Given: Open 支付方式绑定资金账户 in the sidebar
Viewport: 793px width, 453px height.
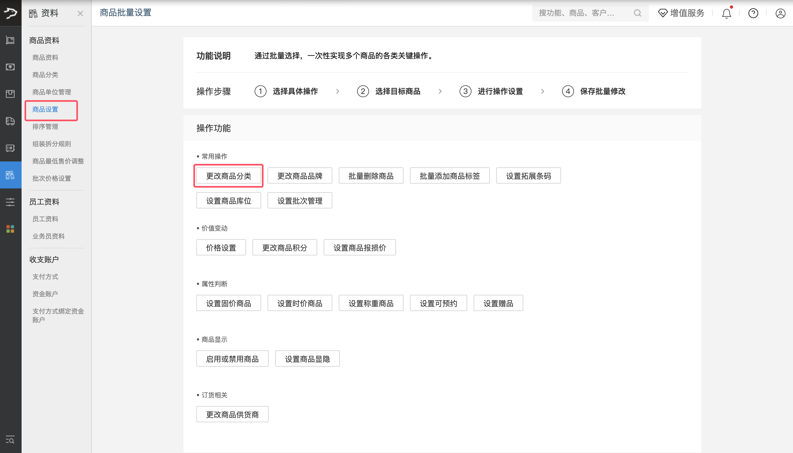Looking at the screenshot, I should click(x=58, y=316).
